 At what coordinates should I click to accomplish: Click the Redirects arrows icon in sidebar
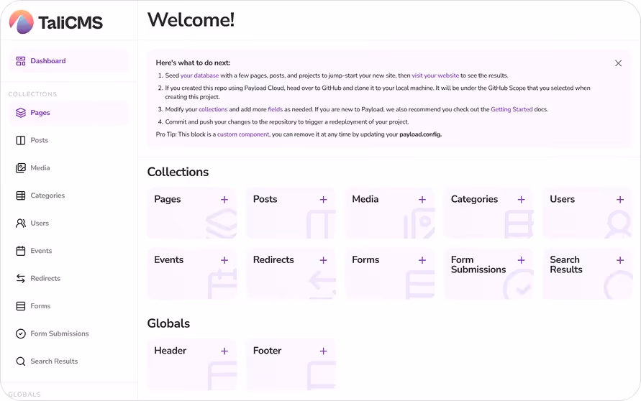pyautogui.click(x=20, y=278)
